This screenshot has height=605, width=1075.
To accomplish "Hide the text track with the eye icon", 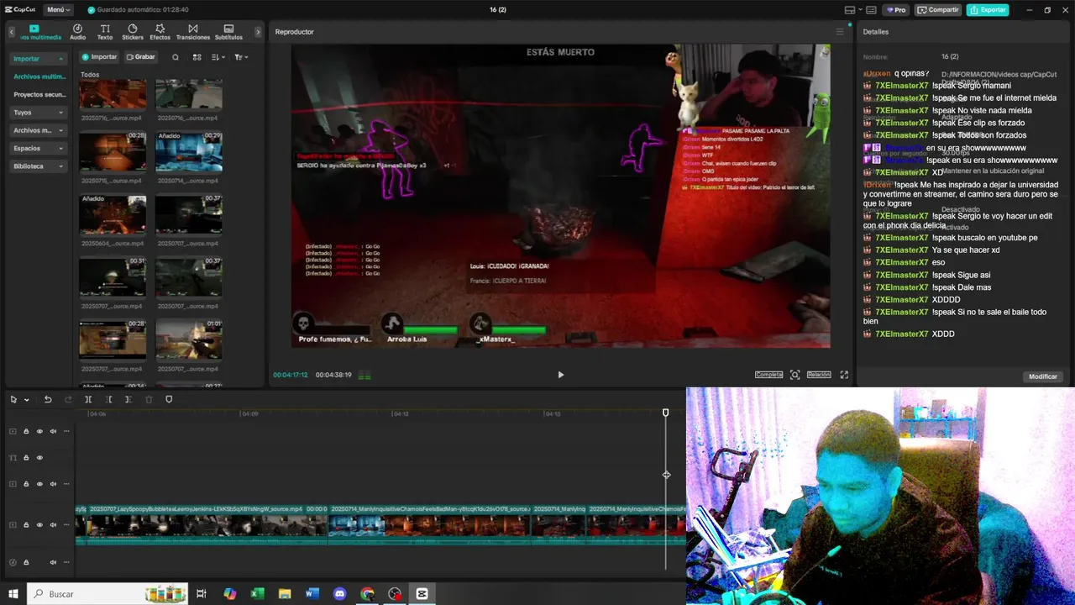I will tap(39, 458).
